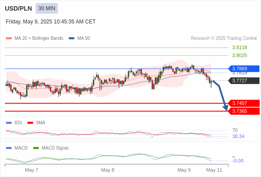Image resolution: width=261 pixels, height=177 pixels.
Task: Click the RSI legend swatch
Action: coord(9,123)
